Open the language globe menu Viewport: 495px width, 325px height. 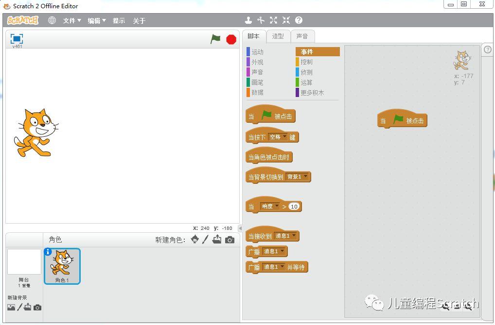[x=52, y=20]
